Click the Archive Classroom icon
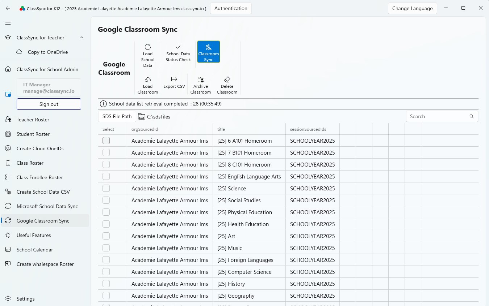 [x=201, y=79]
